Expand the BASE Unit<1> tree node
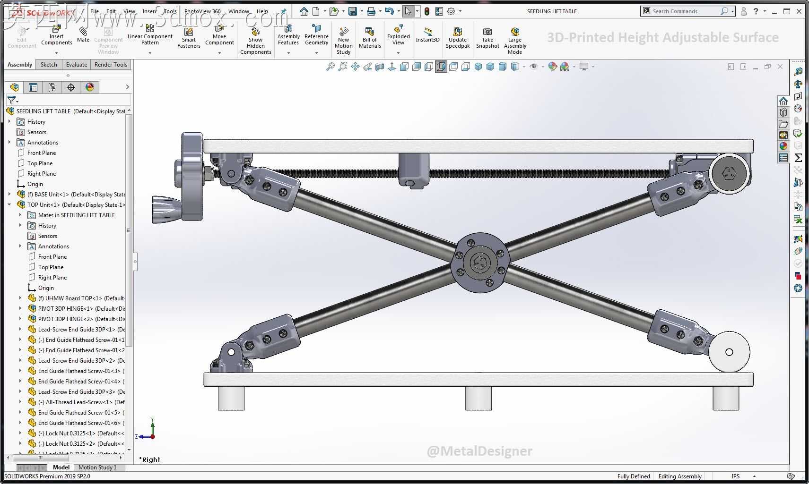This screenshot has width=809, height=484. pos(9,194)
